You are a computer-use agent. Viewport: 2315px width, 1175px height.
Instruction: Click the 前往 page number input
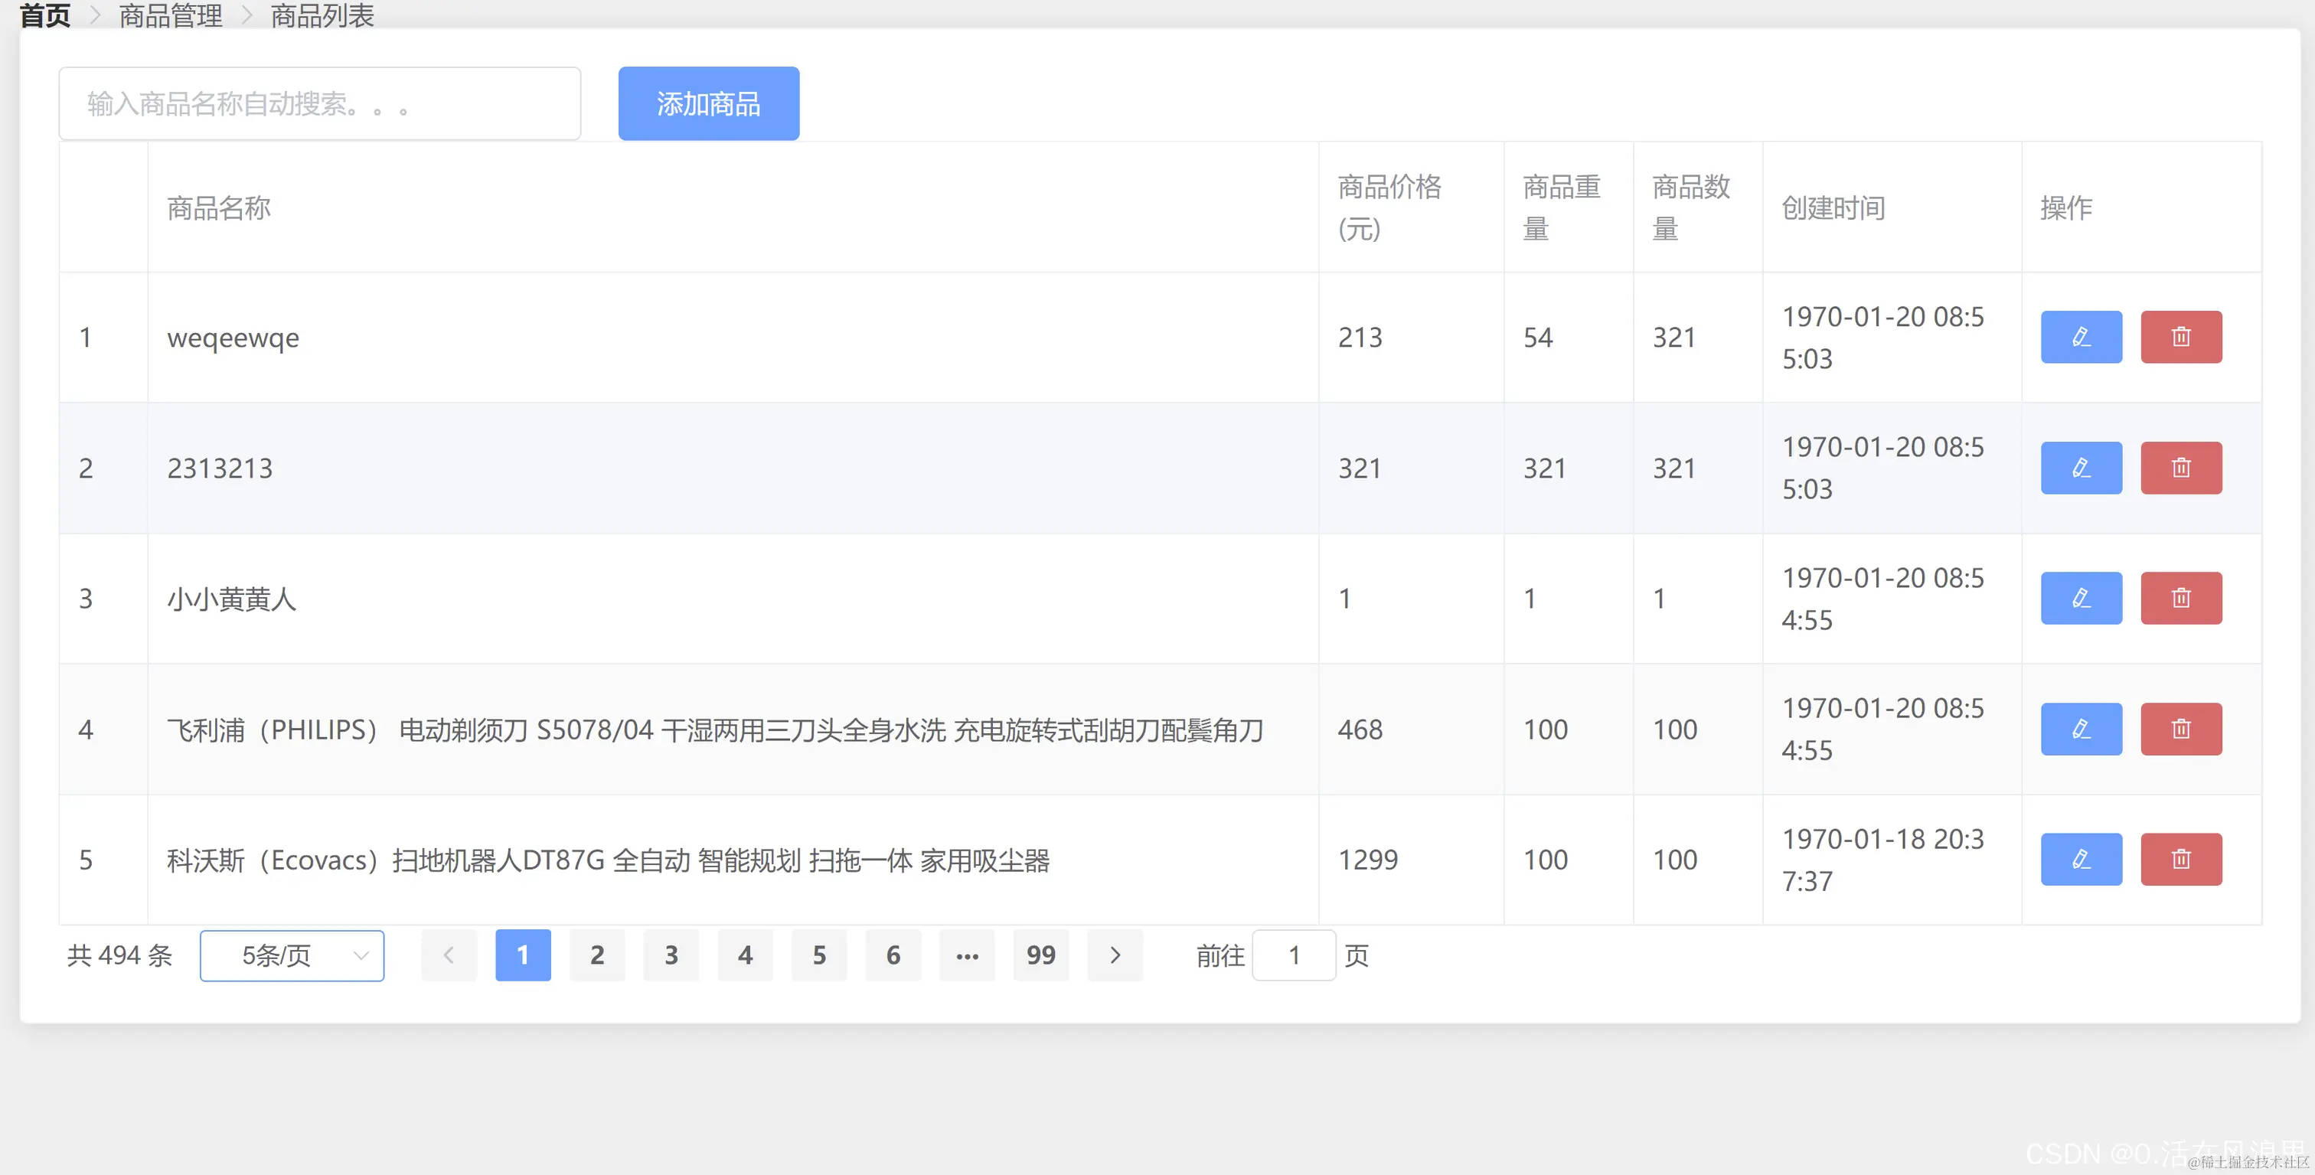click(x=1293, y=955)
